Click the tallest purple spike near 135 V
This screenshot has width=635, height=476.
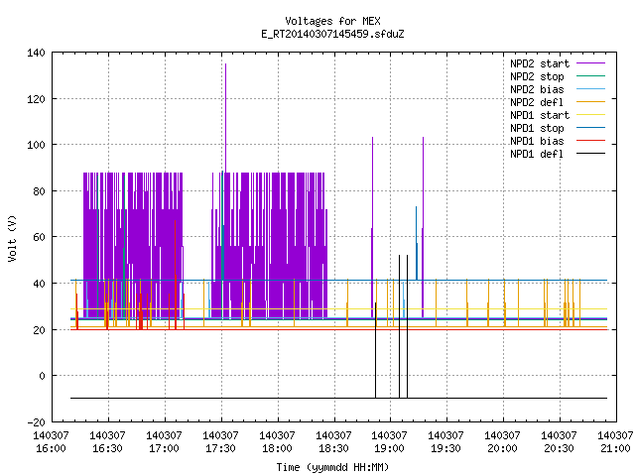coord(225,117)
